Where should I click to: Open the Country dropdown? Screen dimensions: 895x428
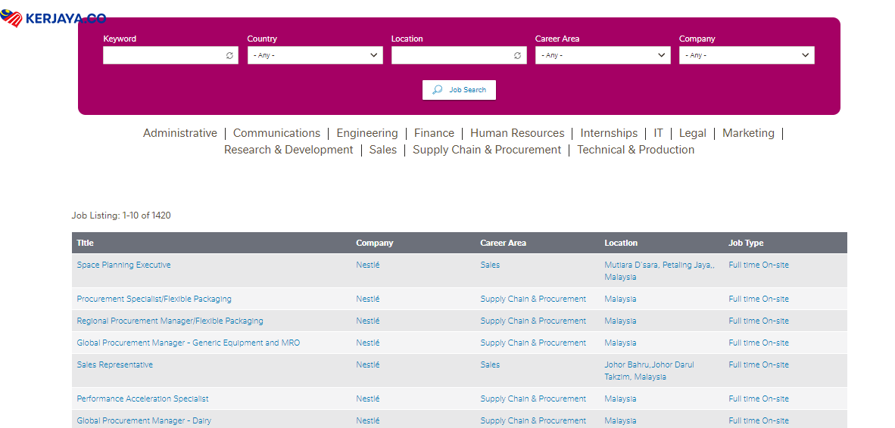pos(315,55)
